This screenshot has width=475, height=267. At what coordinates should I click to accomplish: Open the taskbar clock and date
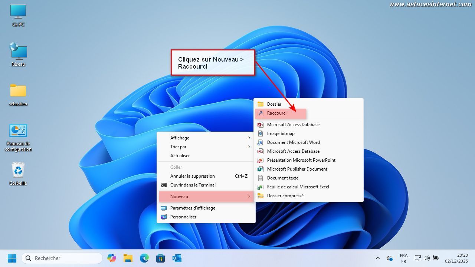click(456, 258)
